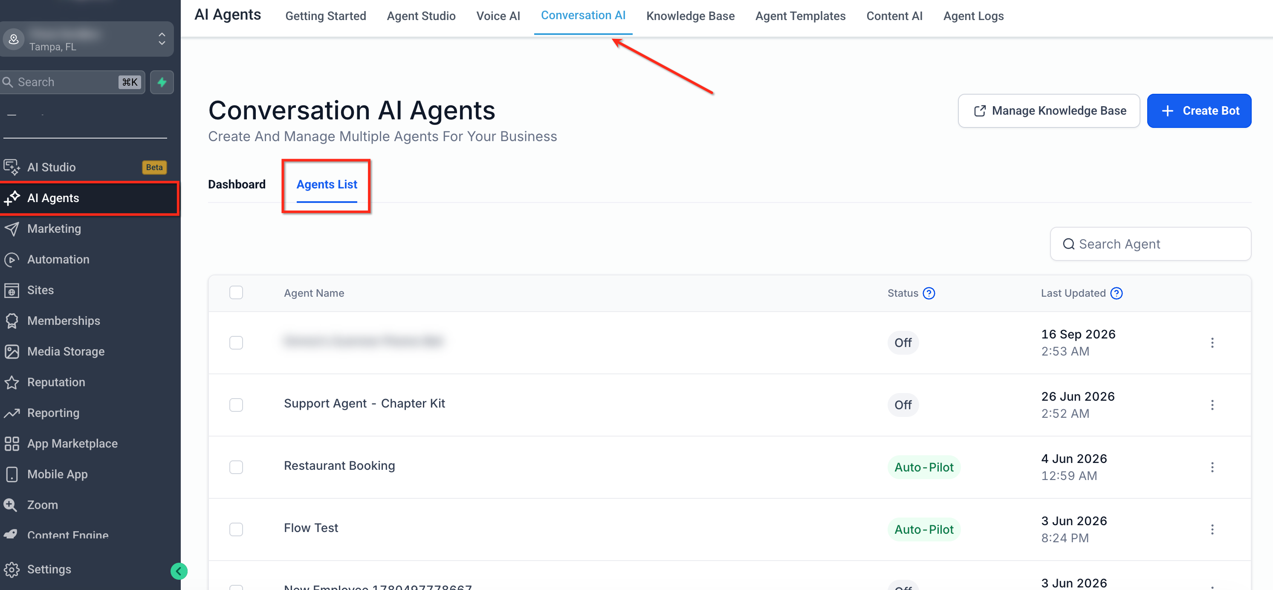
Task: Collapse the sidebar with green arrow
Action: (x=179, y=571)
